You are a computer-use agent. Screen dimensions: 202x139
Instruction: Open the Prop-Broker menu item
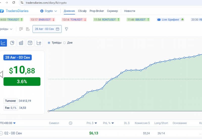coord(97,11)
